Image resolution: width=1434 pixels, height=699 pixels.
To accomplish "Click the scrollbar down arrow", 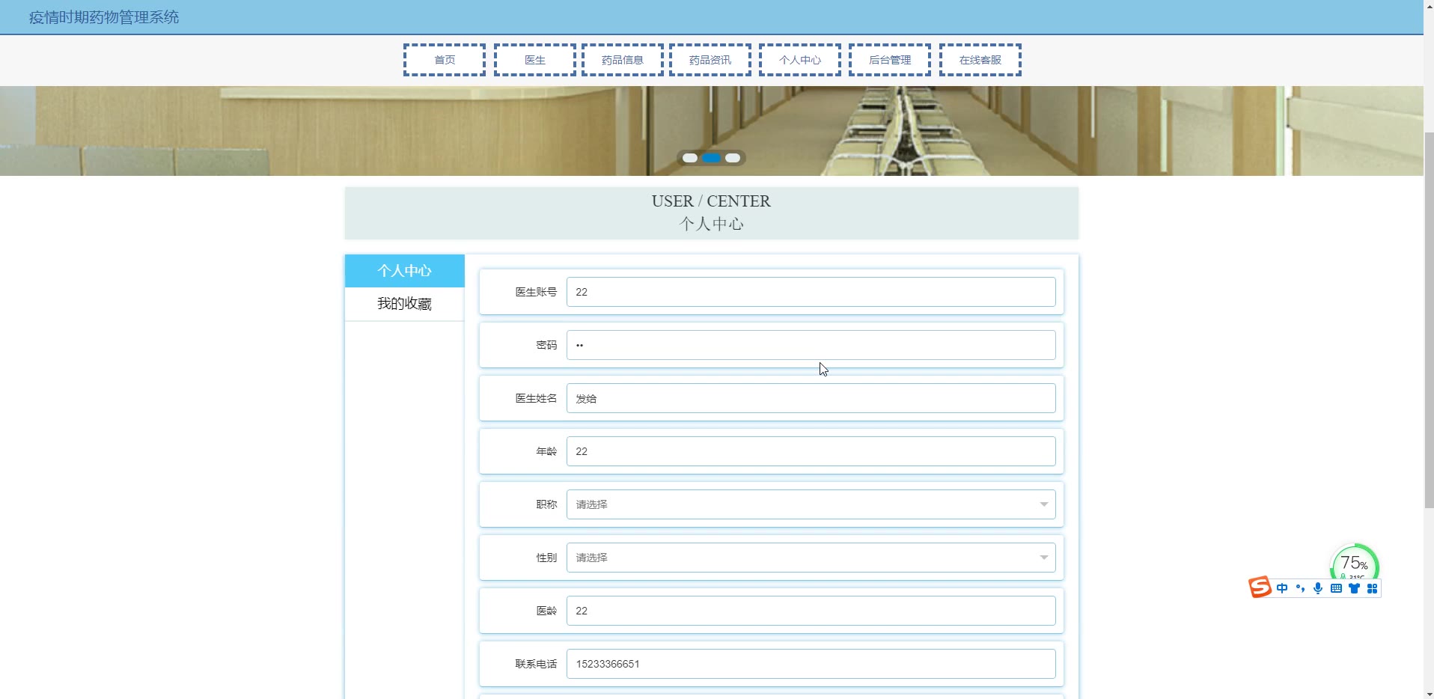I will point(1429,694).
